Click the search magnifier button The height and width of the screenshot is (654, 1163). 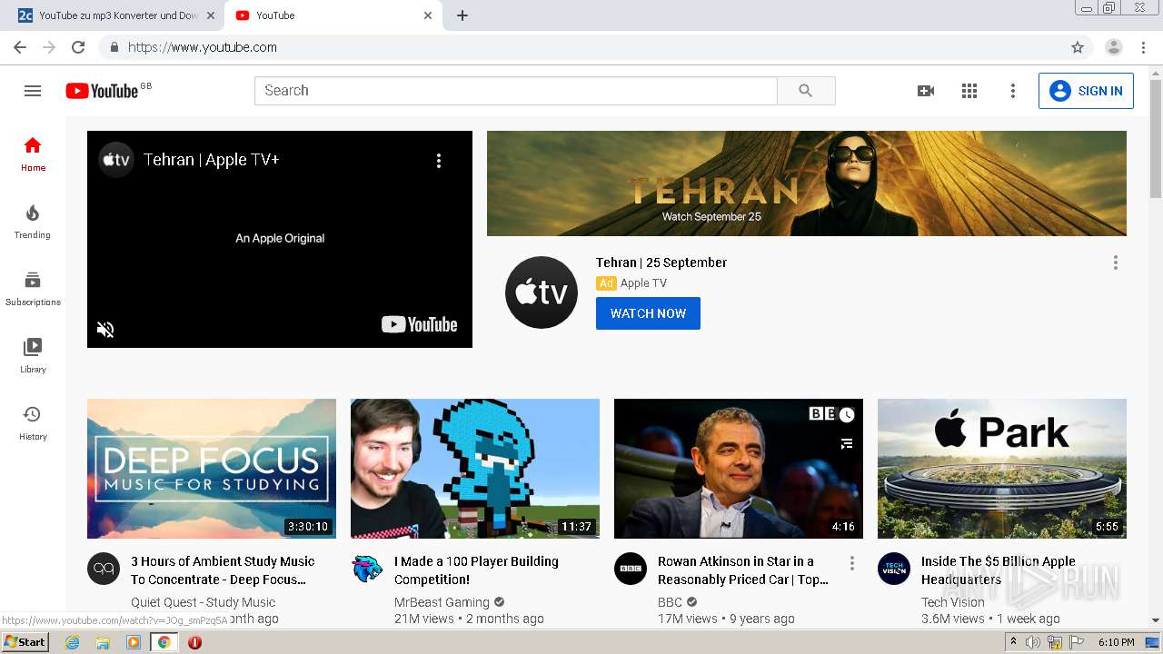click(806, 91)
